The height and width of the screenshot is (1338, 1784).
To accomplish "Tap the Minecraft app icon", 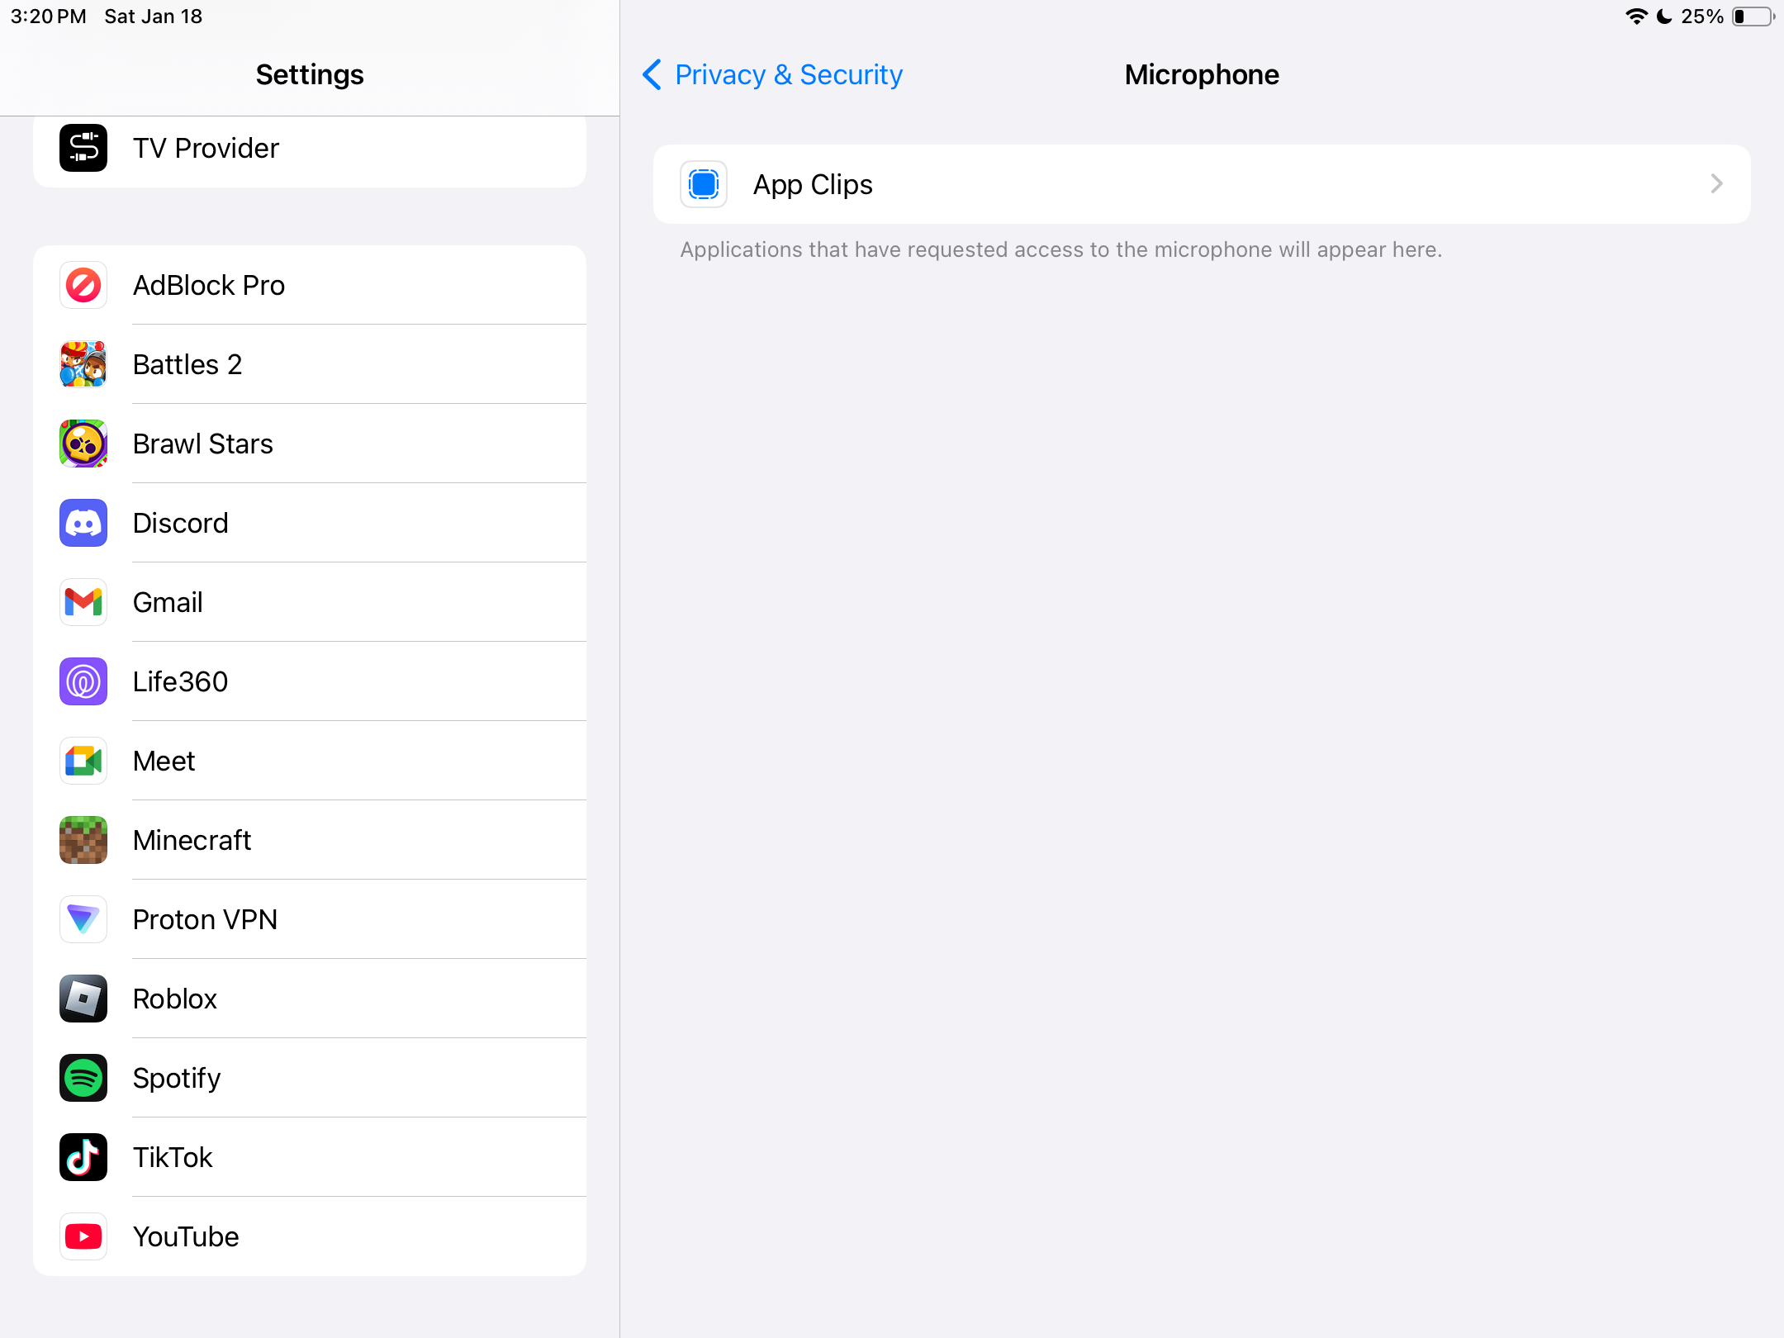I will pyautogui.click(x=83, y=840).
